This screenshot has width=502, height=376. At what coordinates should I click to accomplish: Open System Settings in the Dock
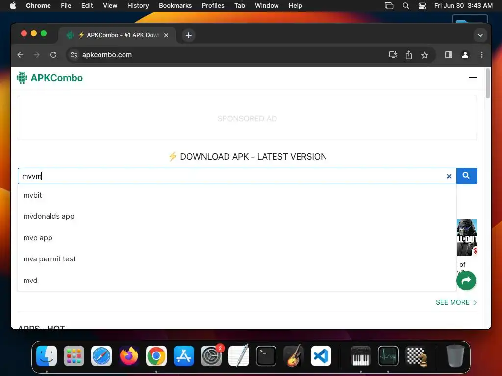coord(211,356)
